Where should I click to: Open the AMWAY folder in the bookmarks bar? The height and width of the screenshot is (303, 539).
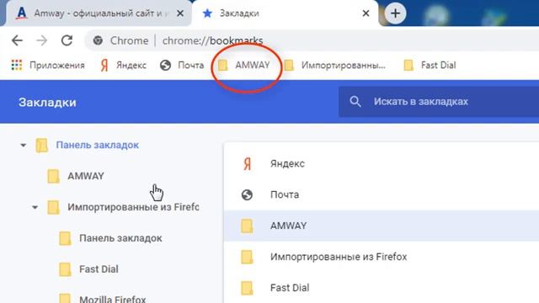(x=244, y=65)
